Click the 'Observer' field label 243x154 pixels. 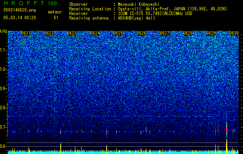tap(78, 4)
